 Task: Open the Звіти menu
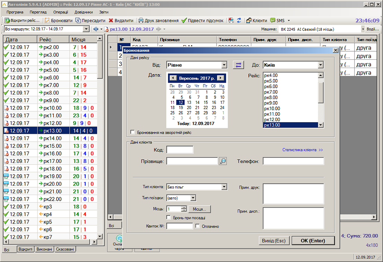click(x=104, y=12)
